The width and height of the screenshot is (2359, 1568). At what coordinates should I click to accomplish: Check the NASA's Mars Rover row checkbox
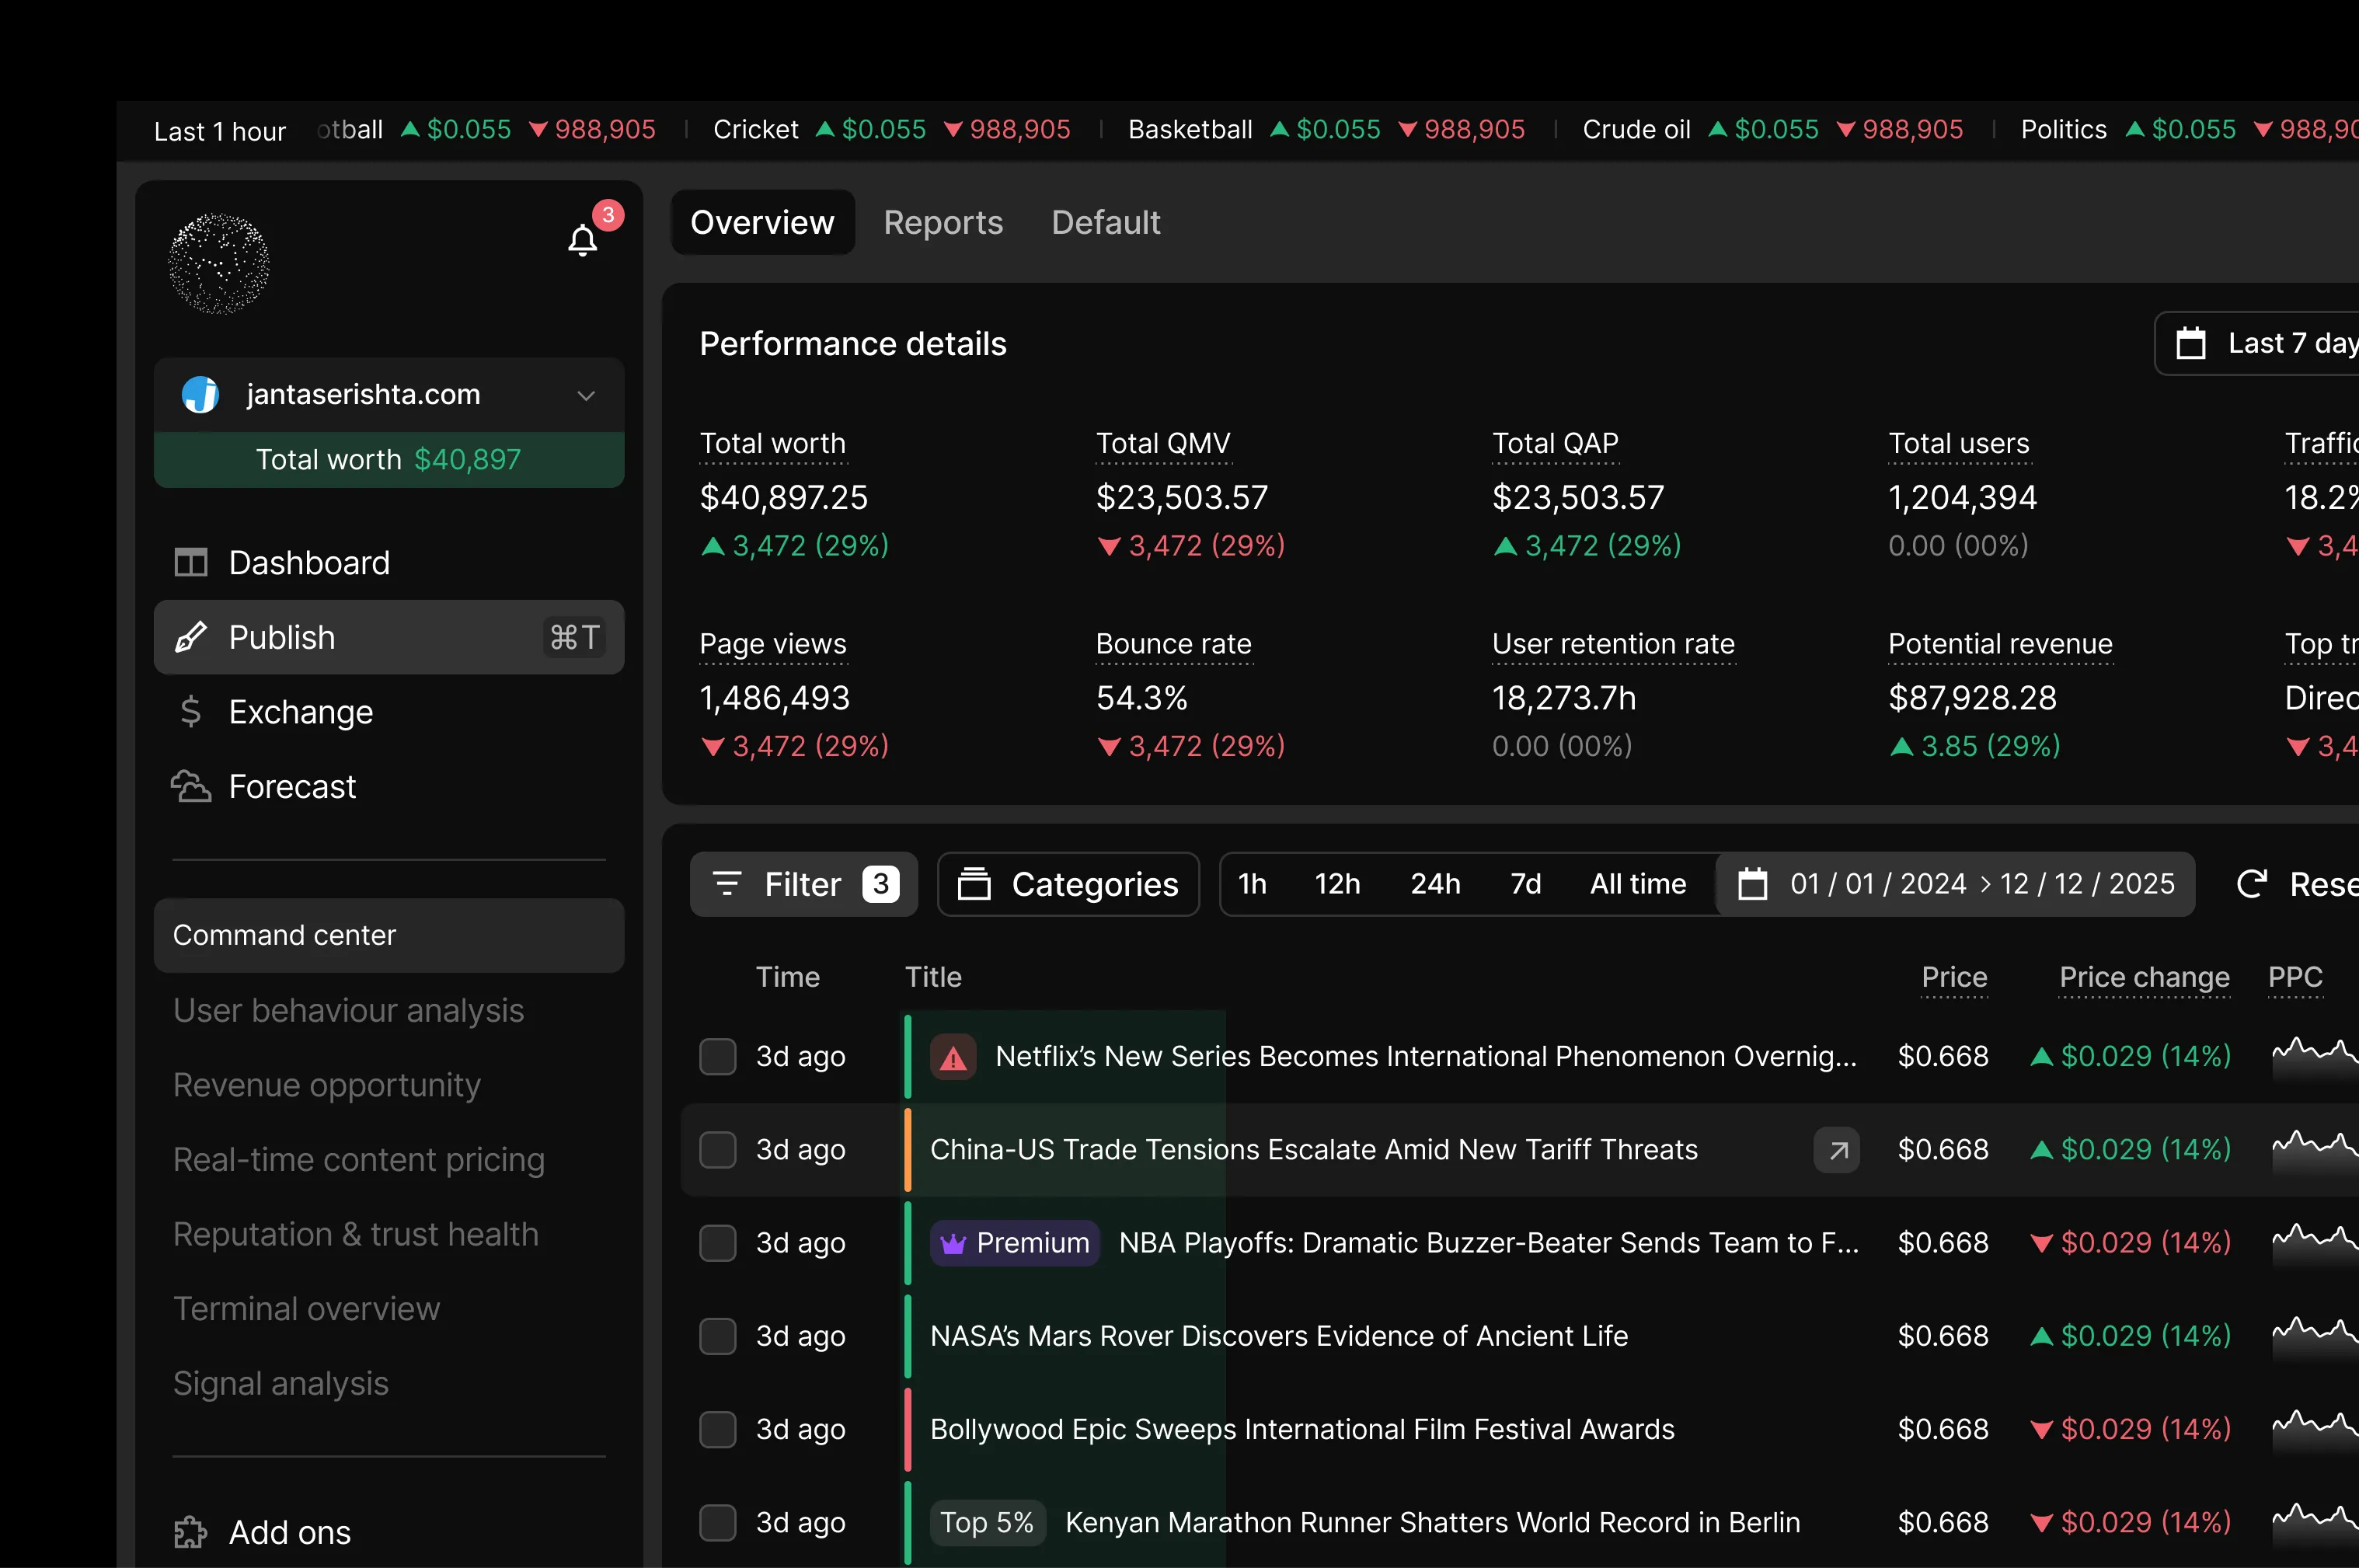[717, 1336]
